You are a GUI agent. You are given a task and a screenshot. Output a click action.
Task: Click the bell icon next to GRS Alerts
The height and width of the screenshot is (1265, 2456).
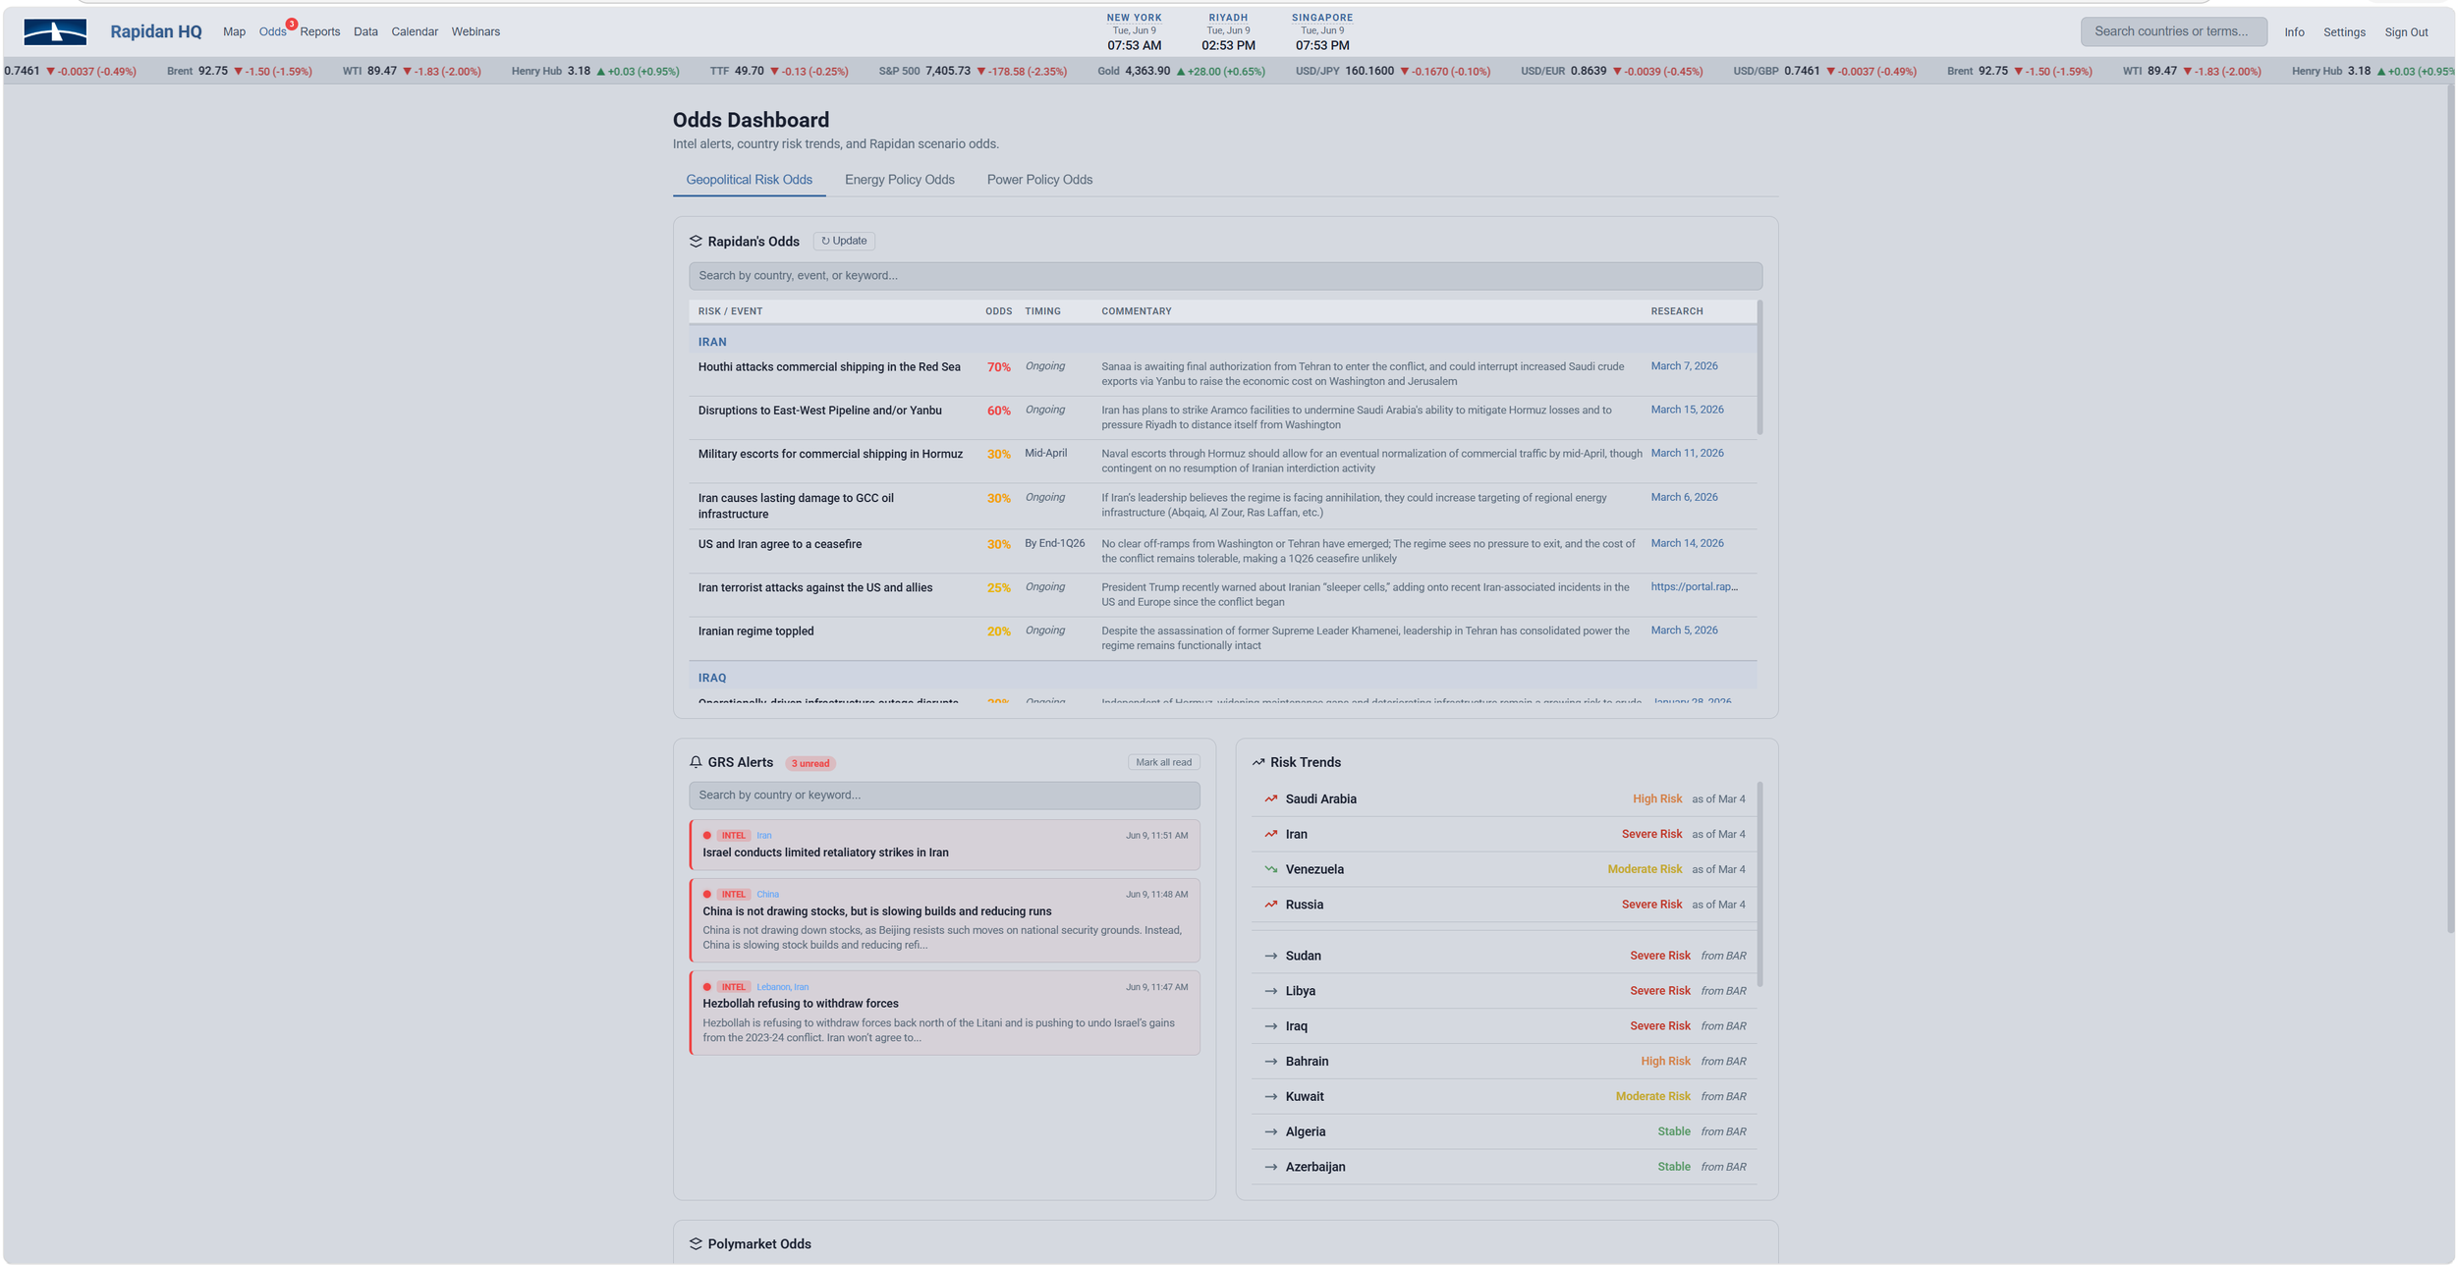pos(696,762)
